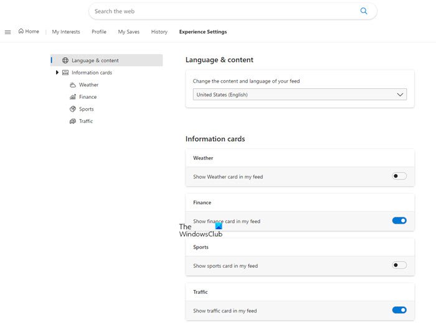Select Information cards label in sidebar
The width and height of the screenshot is (436, 328).
tap(92, 73)
